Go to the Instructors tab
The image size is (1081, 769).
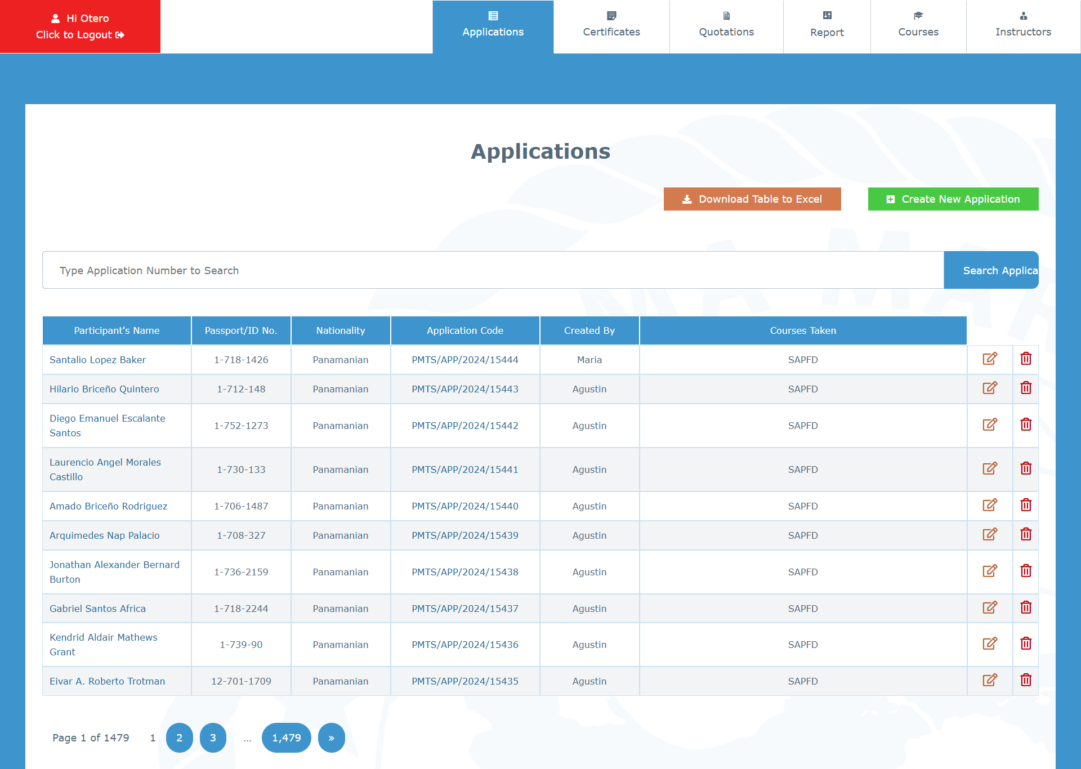[1022, 26]
